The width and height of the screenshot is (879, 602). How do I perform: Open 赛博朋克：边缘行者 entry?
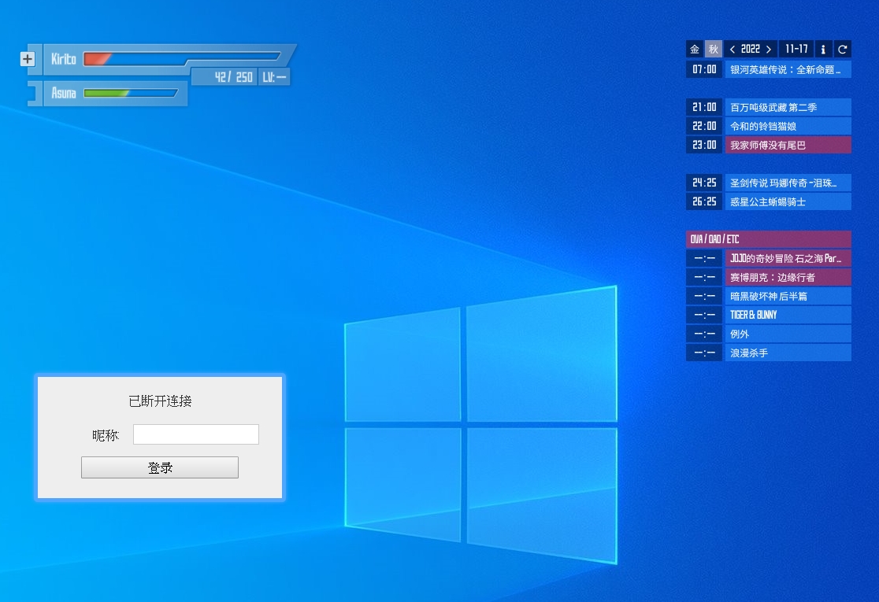pos(788,277)
